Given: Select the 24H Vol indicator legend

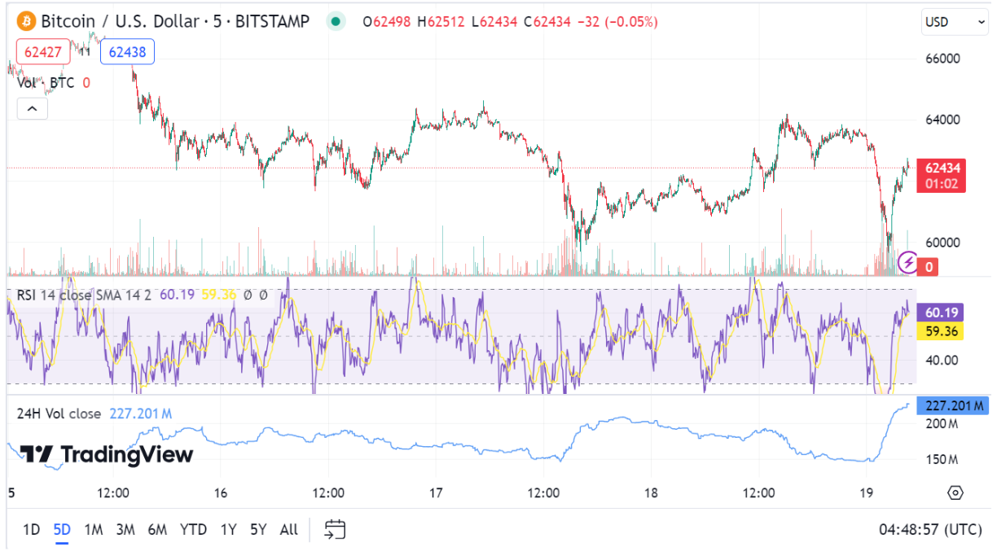Looking at the screenshot, I should [x=59, y=413].
